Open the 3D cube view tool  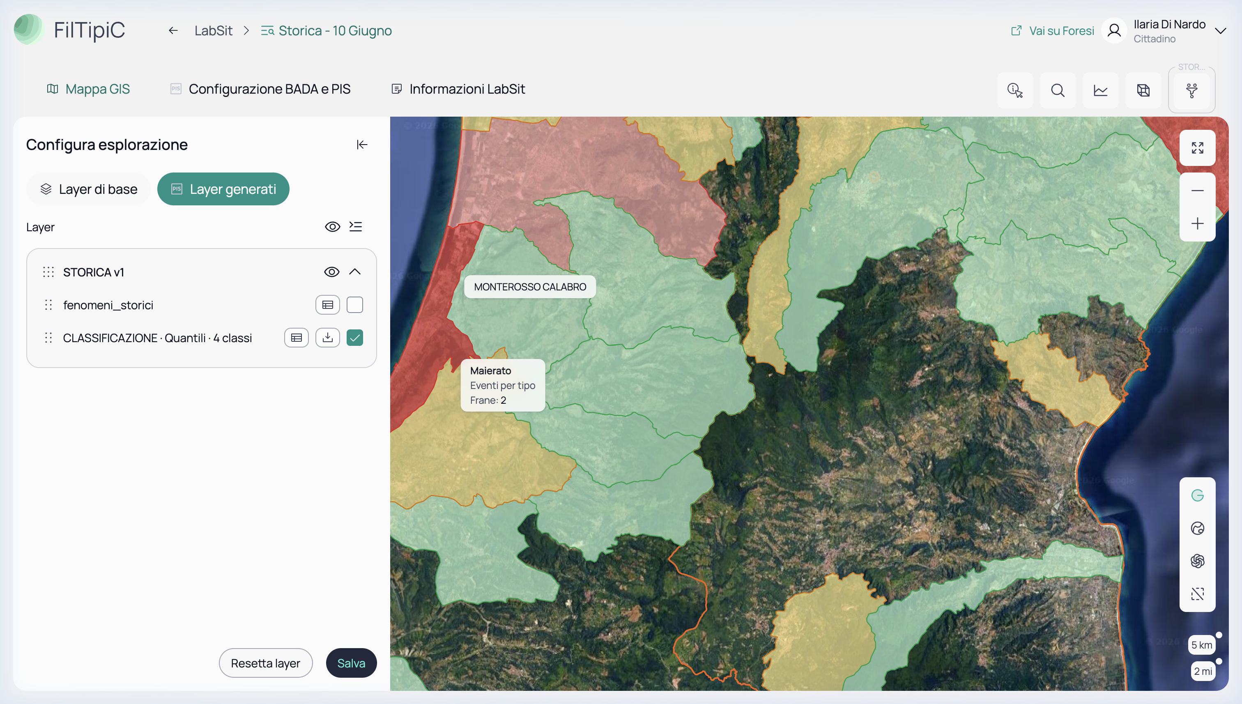[x=1143, y=90]
